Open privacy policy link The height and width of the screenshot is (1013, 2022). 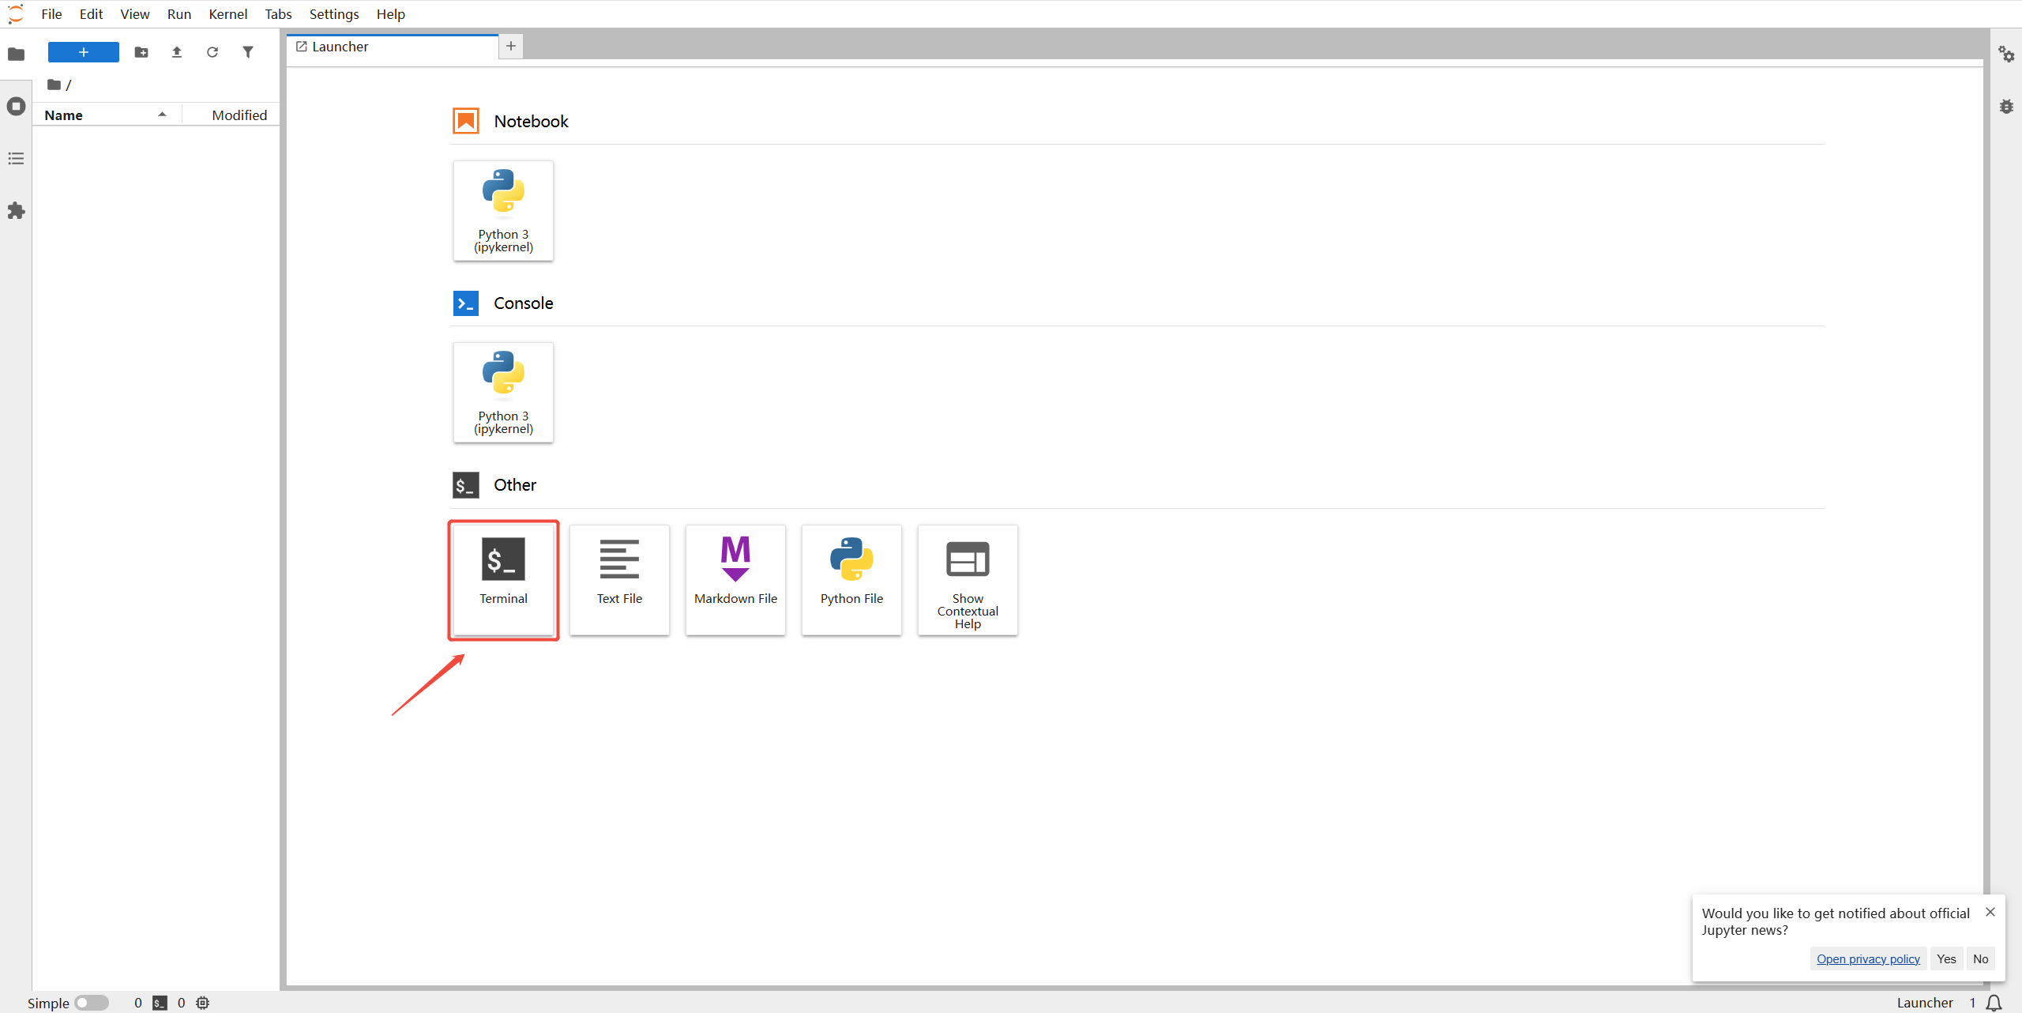[x=1868, y=958]
